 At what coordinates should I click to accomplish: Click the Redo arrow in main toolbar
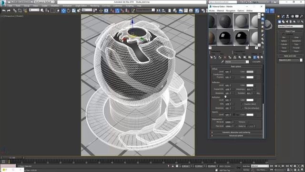click(x=9, y=11)
